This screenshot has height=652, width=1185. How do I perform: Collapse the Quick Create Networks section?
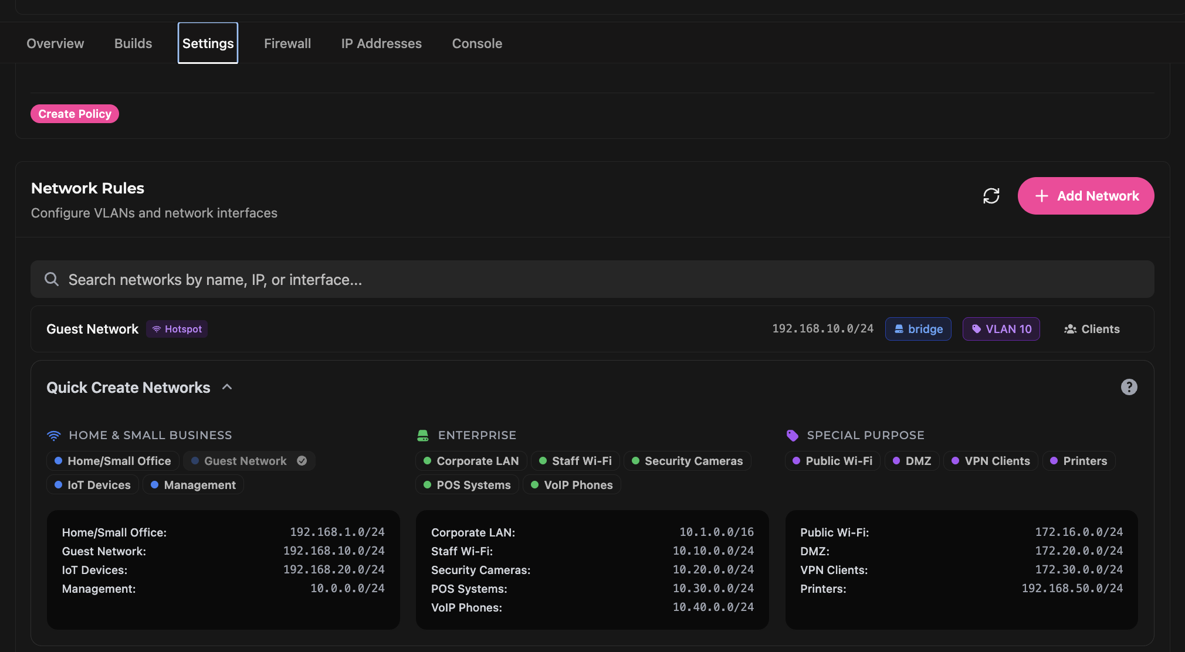coord(227,387)
